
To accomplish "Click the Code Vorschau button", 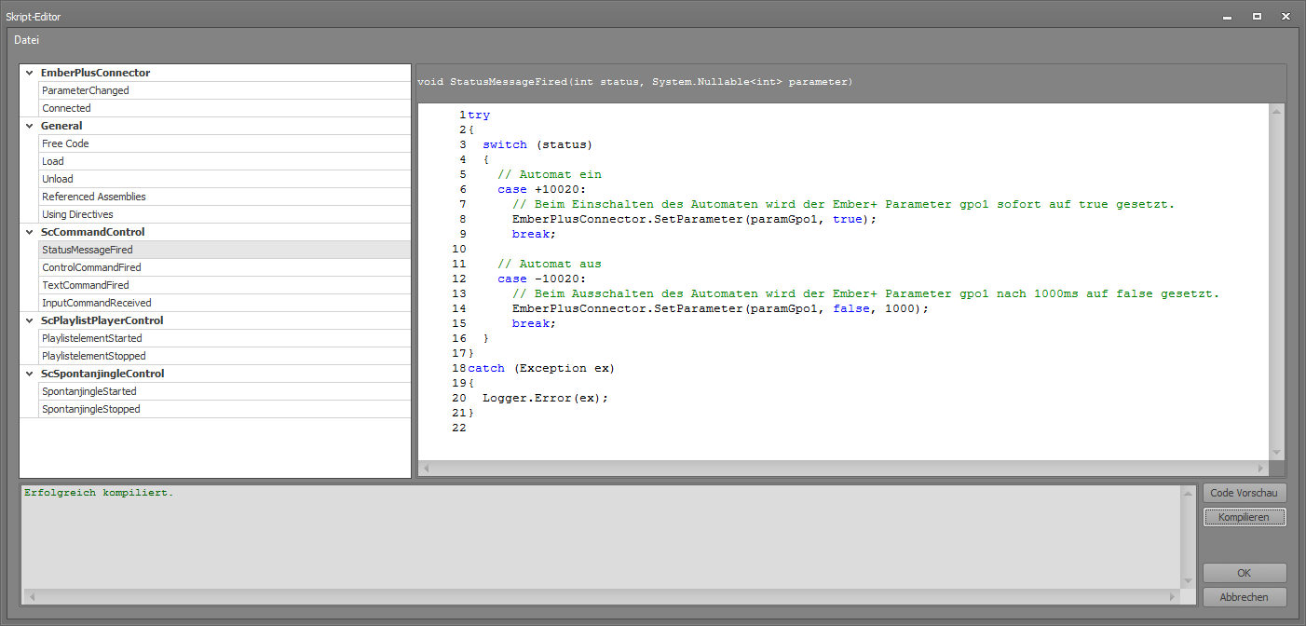I will pos(1244,493).
